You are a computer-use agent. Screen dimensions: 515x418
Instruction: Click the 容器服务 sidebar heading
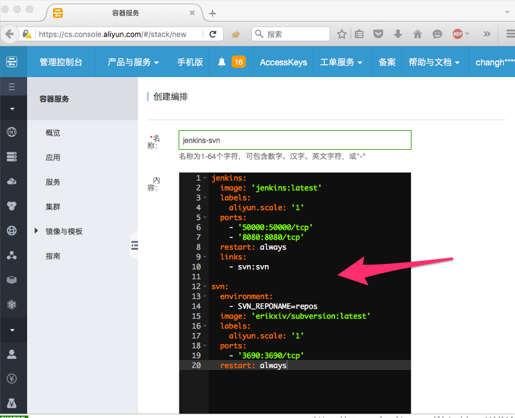pyautogui.click(x=54, y=99)
